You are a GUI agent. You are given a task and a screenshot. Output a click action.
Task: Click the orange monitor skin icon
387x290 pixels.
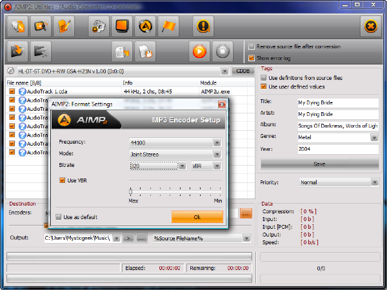coord(122,26)
